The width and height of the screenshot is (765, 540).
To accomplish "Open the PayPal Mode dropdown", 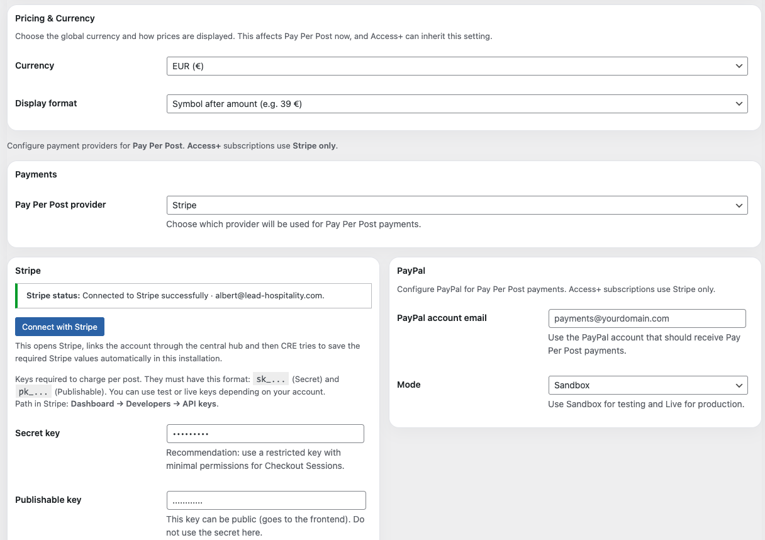I will coord(647,385).
